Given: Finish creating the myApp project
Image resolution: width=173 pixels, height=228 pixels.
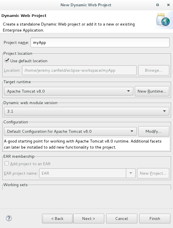Looking at the screenshot, I should 155,219.
